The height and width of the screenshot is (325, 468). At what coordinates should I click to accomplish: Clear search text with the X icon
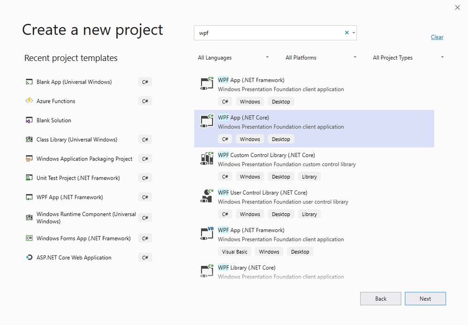click(x=347, y=33)
